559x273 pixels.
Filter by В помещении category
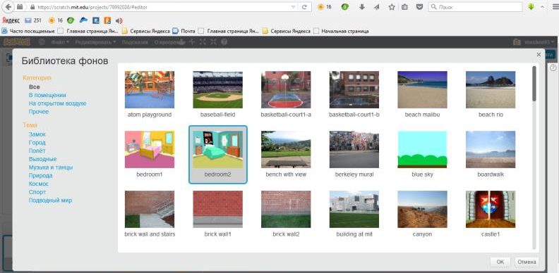click(x=47, y=95)
